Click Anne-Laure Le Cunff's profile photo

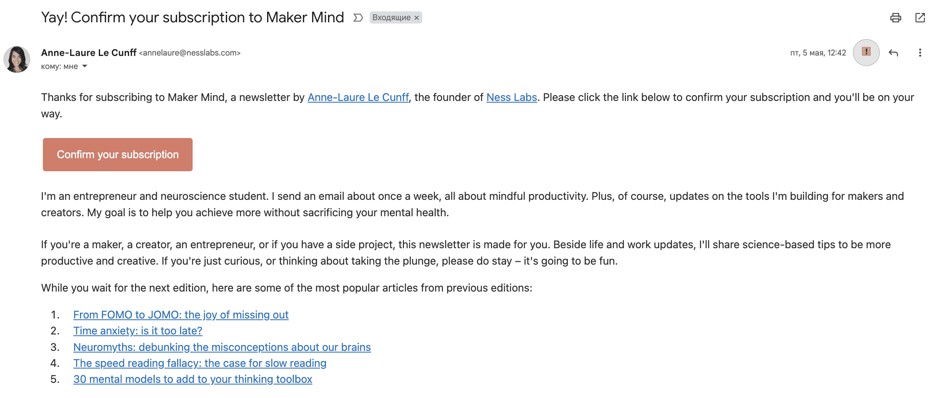click(x=17, y=59)
